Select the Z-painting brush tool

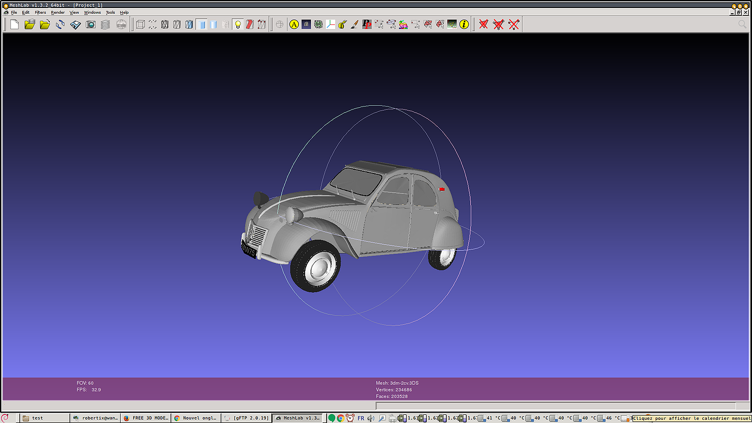[355, 24]
